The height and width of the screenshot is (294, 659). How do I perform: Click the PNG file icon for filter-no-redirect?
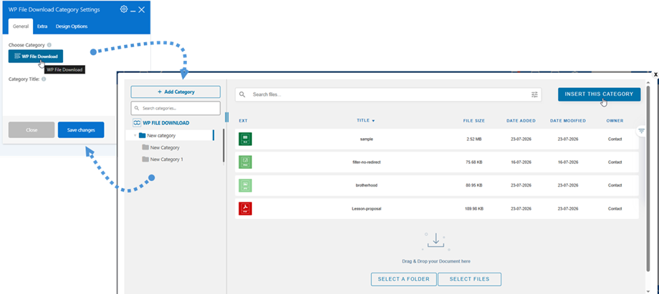(245, 162)
